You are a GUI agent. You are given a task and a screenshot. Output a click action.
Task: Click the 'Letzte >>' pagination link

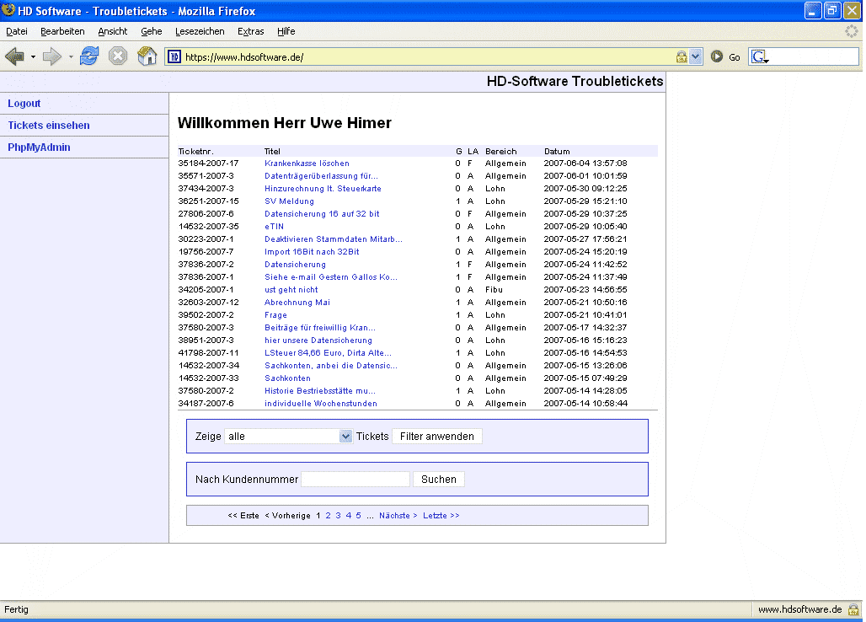pyautogui.click(x=441, y=516)
